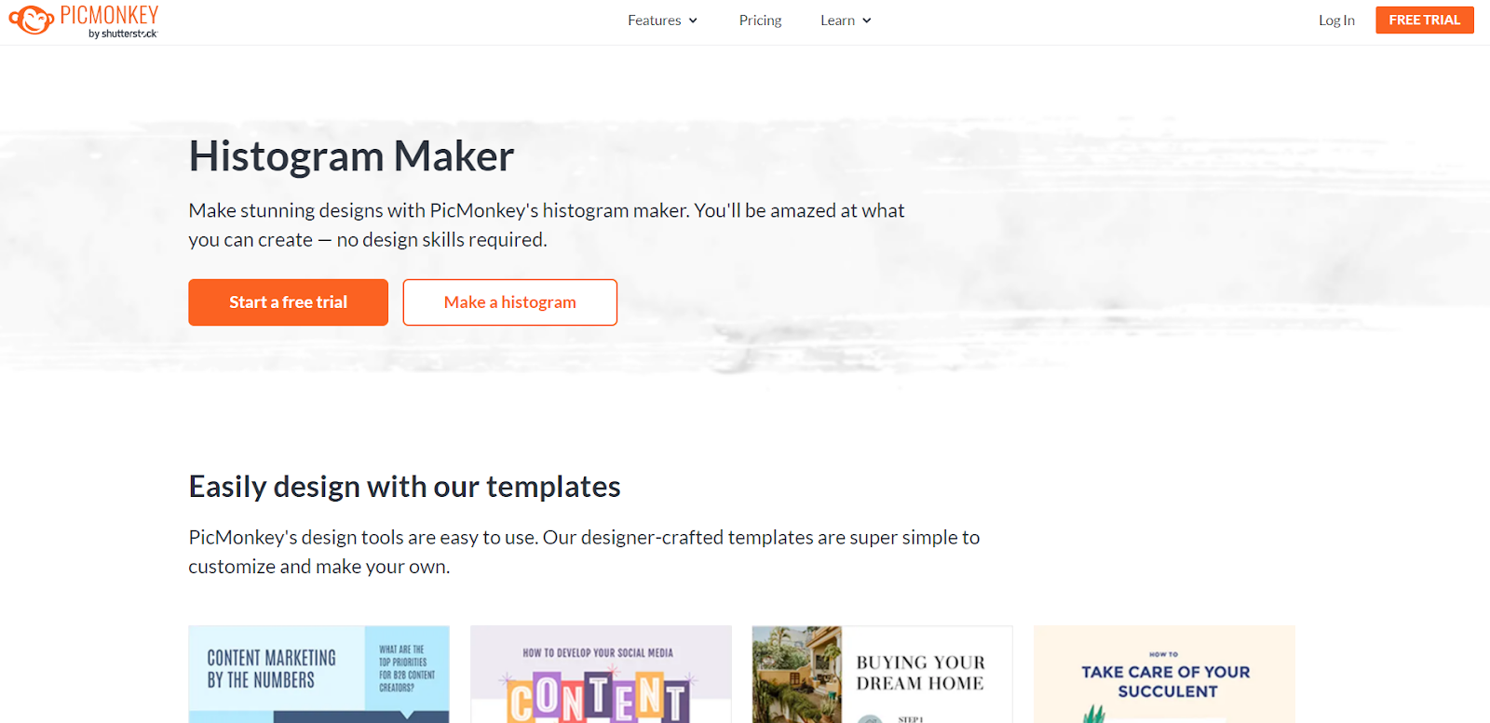Click the paragraph starting 'PicMonkey's design tools'
The image size is (1490, 723).
click(584, 552)
